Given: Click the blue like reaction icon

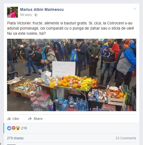Looking at the screenshot, I should pos(9,128).
